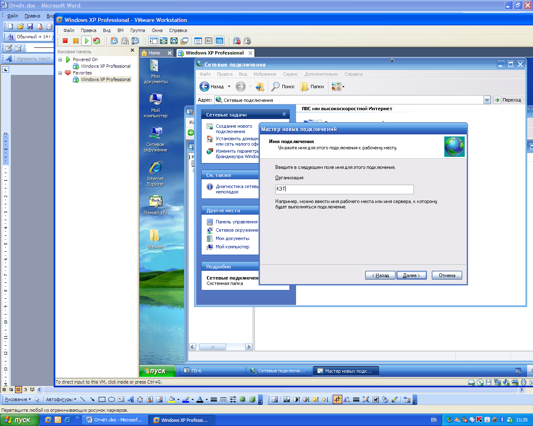Open the Fill Color dropdown arrow in Word
This screenshot has width=533, height=426.
[178, 399]
